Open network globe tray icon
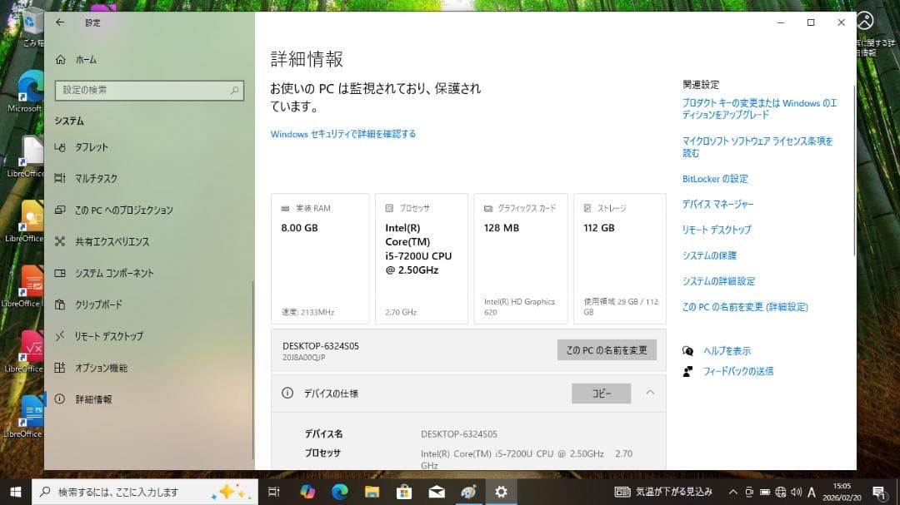This screenshot has width=900, height=505. tap(780, 492)
